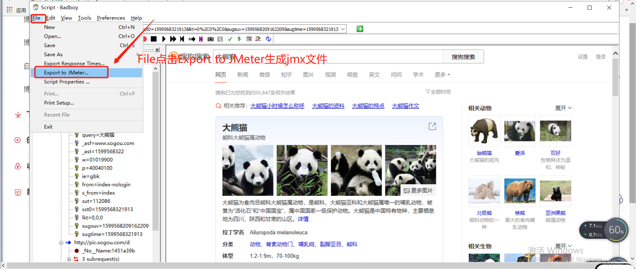Open the View menu
Viewport: 636px width, 269px height.
click(x=66, y=18)
